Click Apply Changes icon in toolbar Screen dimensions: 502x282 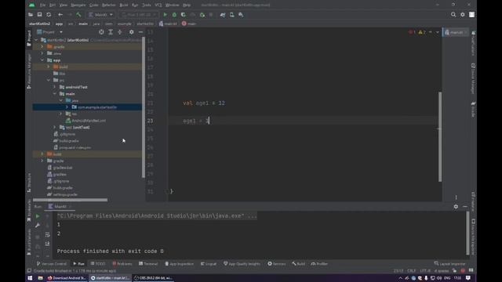202,15
